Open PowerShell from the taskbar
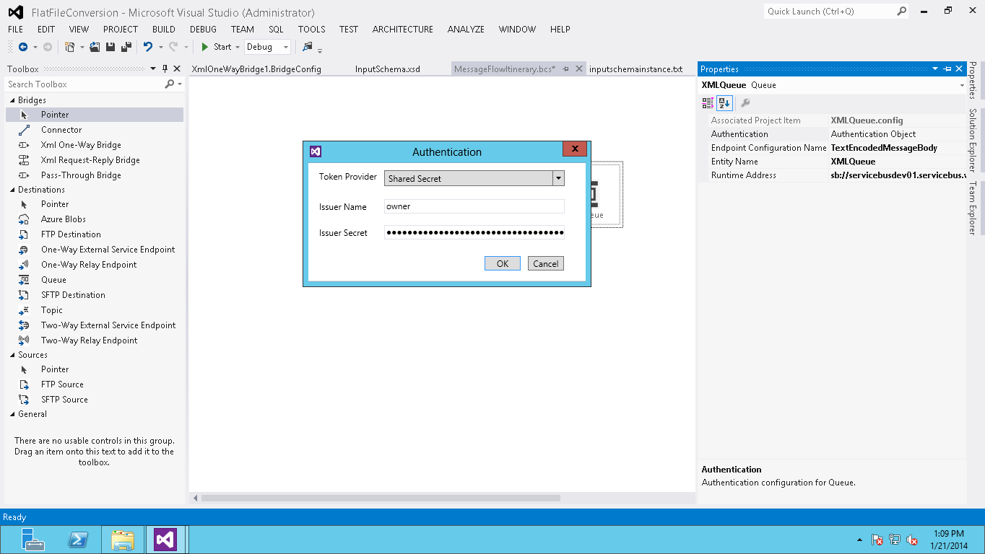 point(78,540)
